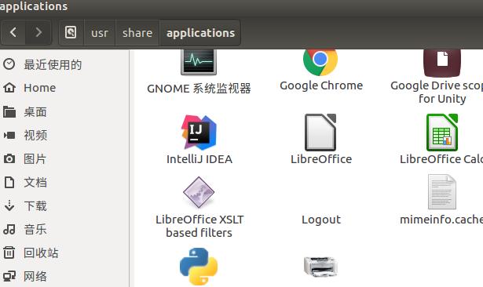Click the download arrow icon beside 下载
Image resolution: width=483 pixels, height=287 pixels.
point(9,205)
